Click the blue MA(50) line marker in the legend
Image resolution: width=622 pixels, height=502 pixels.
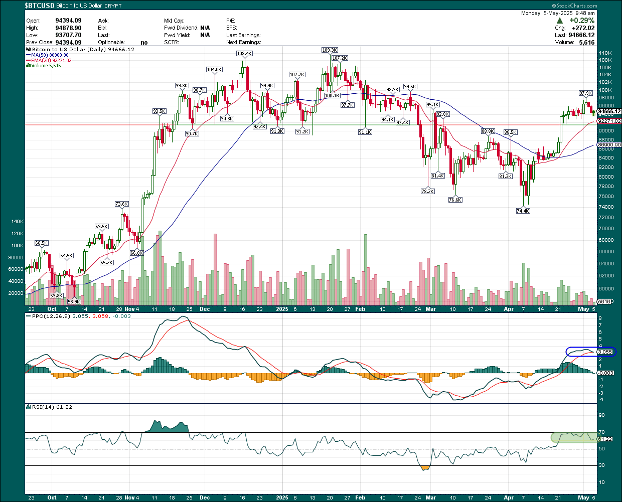click(29, 55)
